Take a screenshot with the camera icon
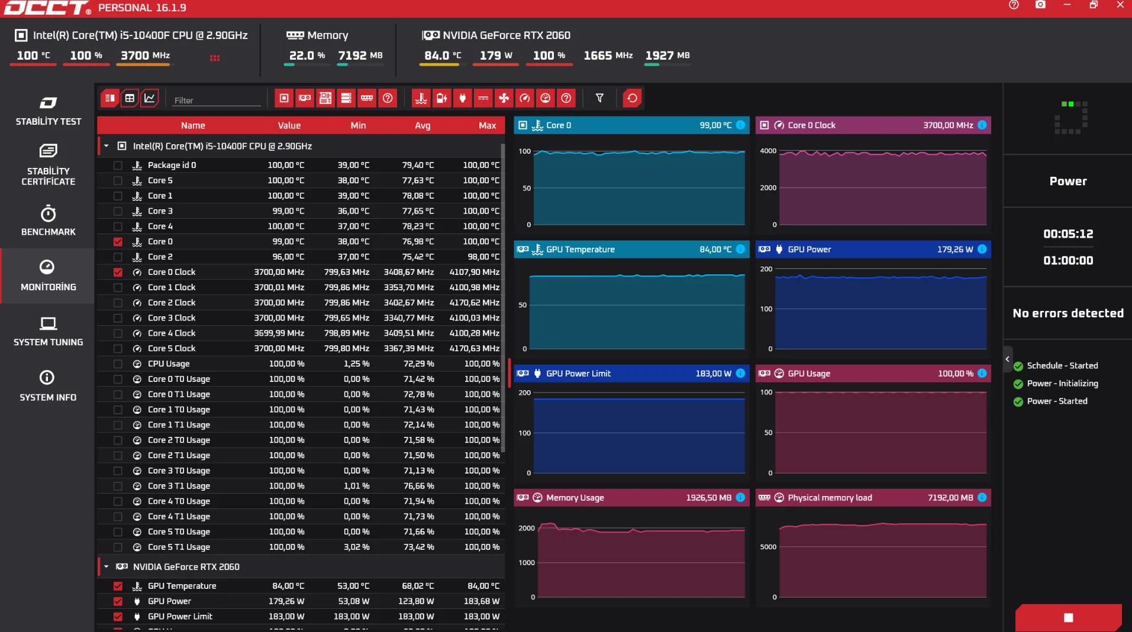 [1040, 5]
